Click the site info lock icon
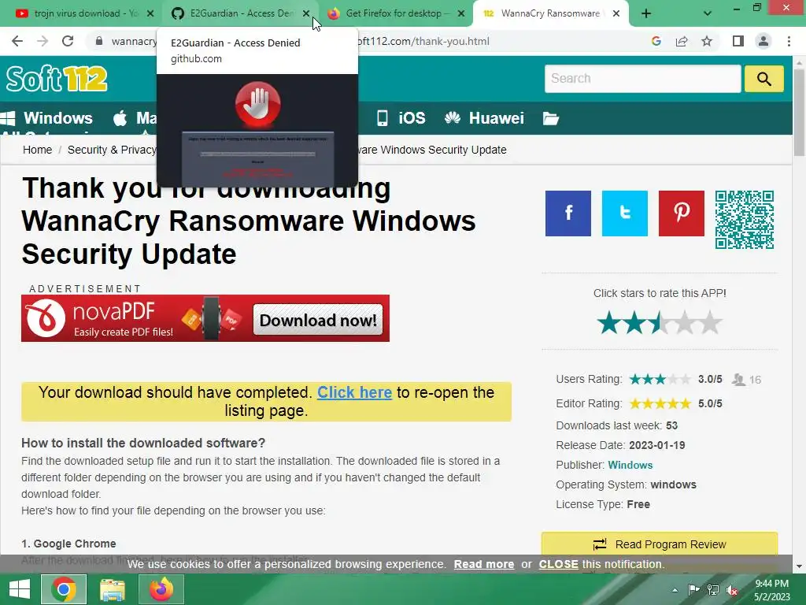Image resolution: width=806 pixels, height=605 pixels. (x=99, y=41)
